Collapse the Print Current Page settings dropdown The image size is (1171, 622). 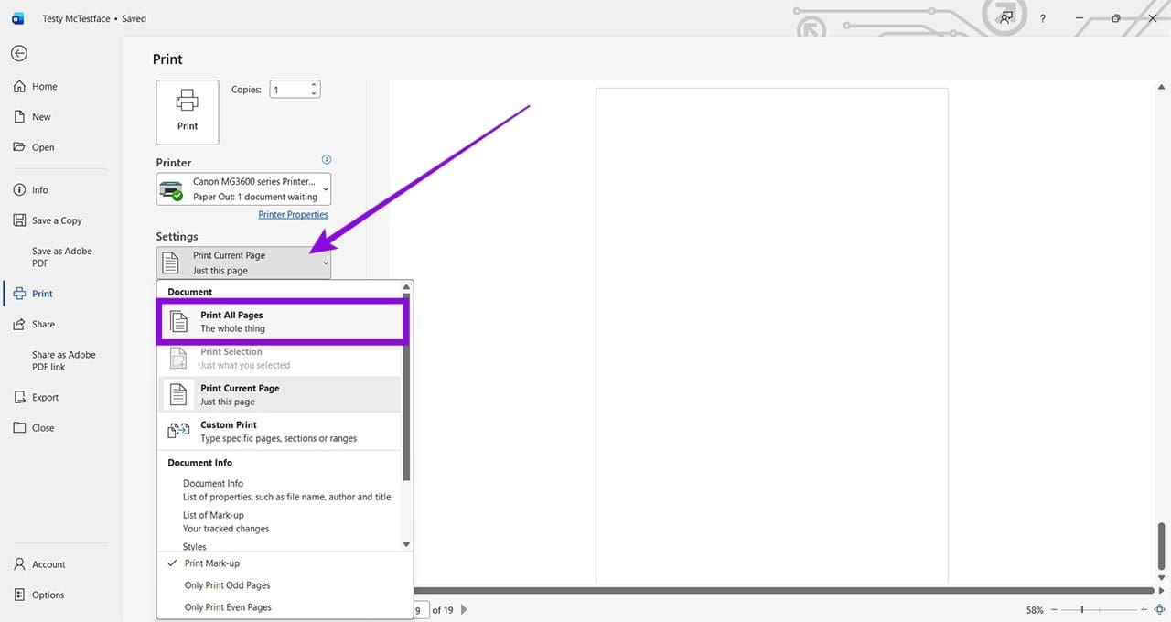[243, 263]
